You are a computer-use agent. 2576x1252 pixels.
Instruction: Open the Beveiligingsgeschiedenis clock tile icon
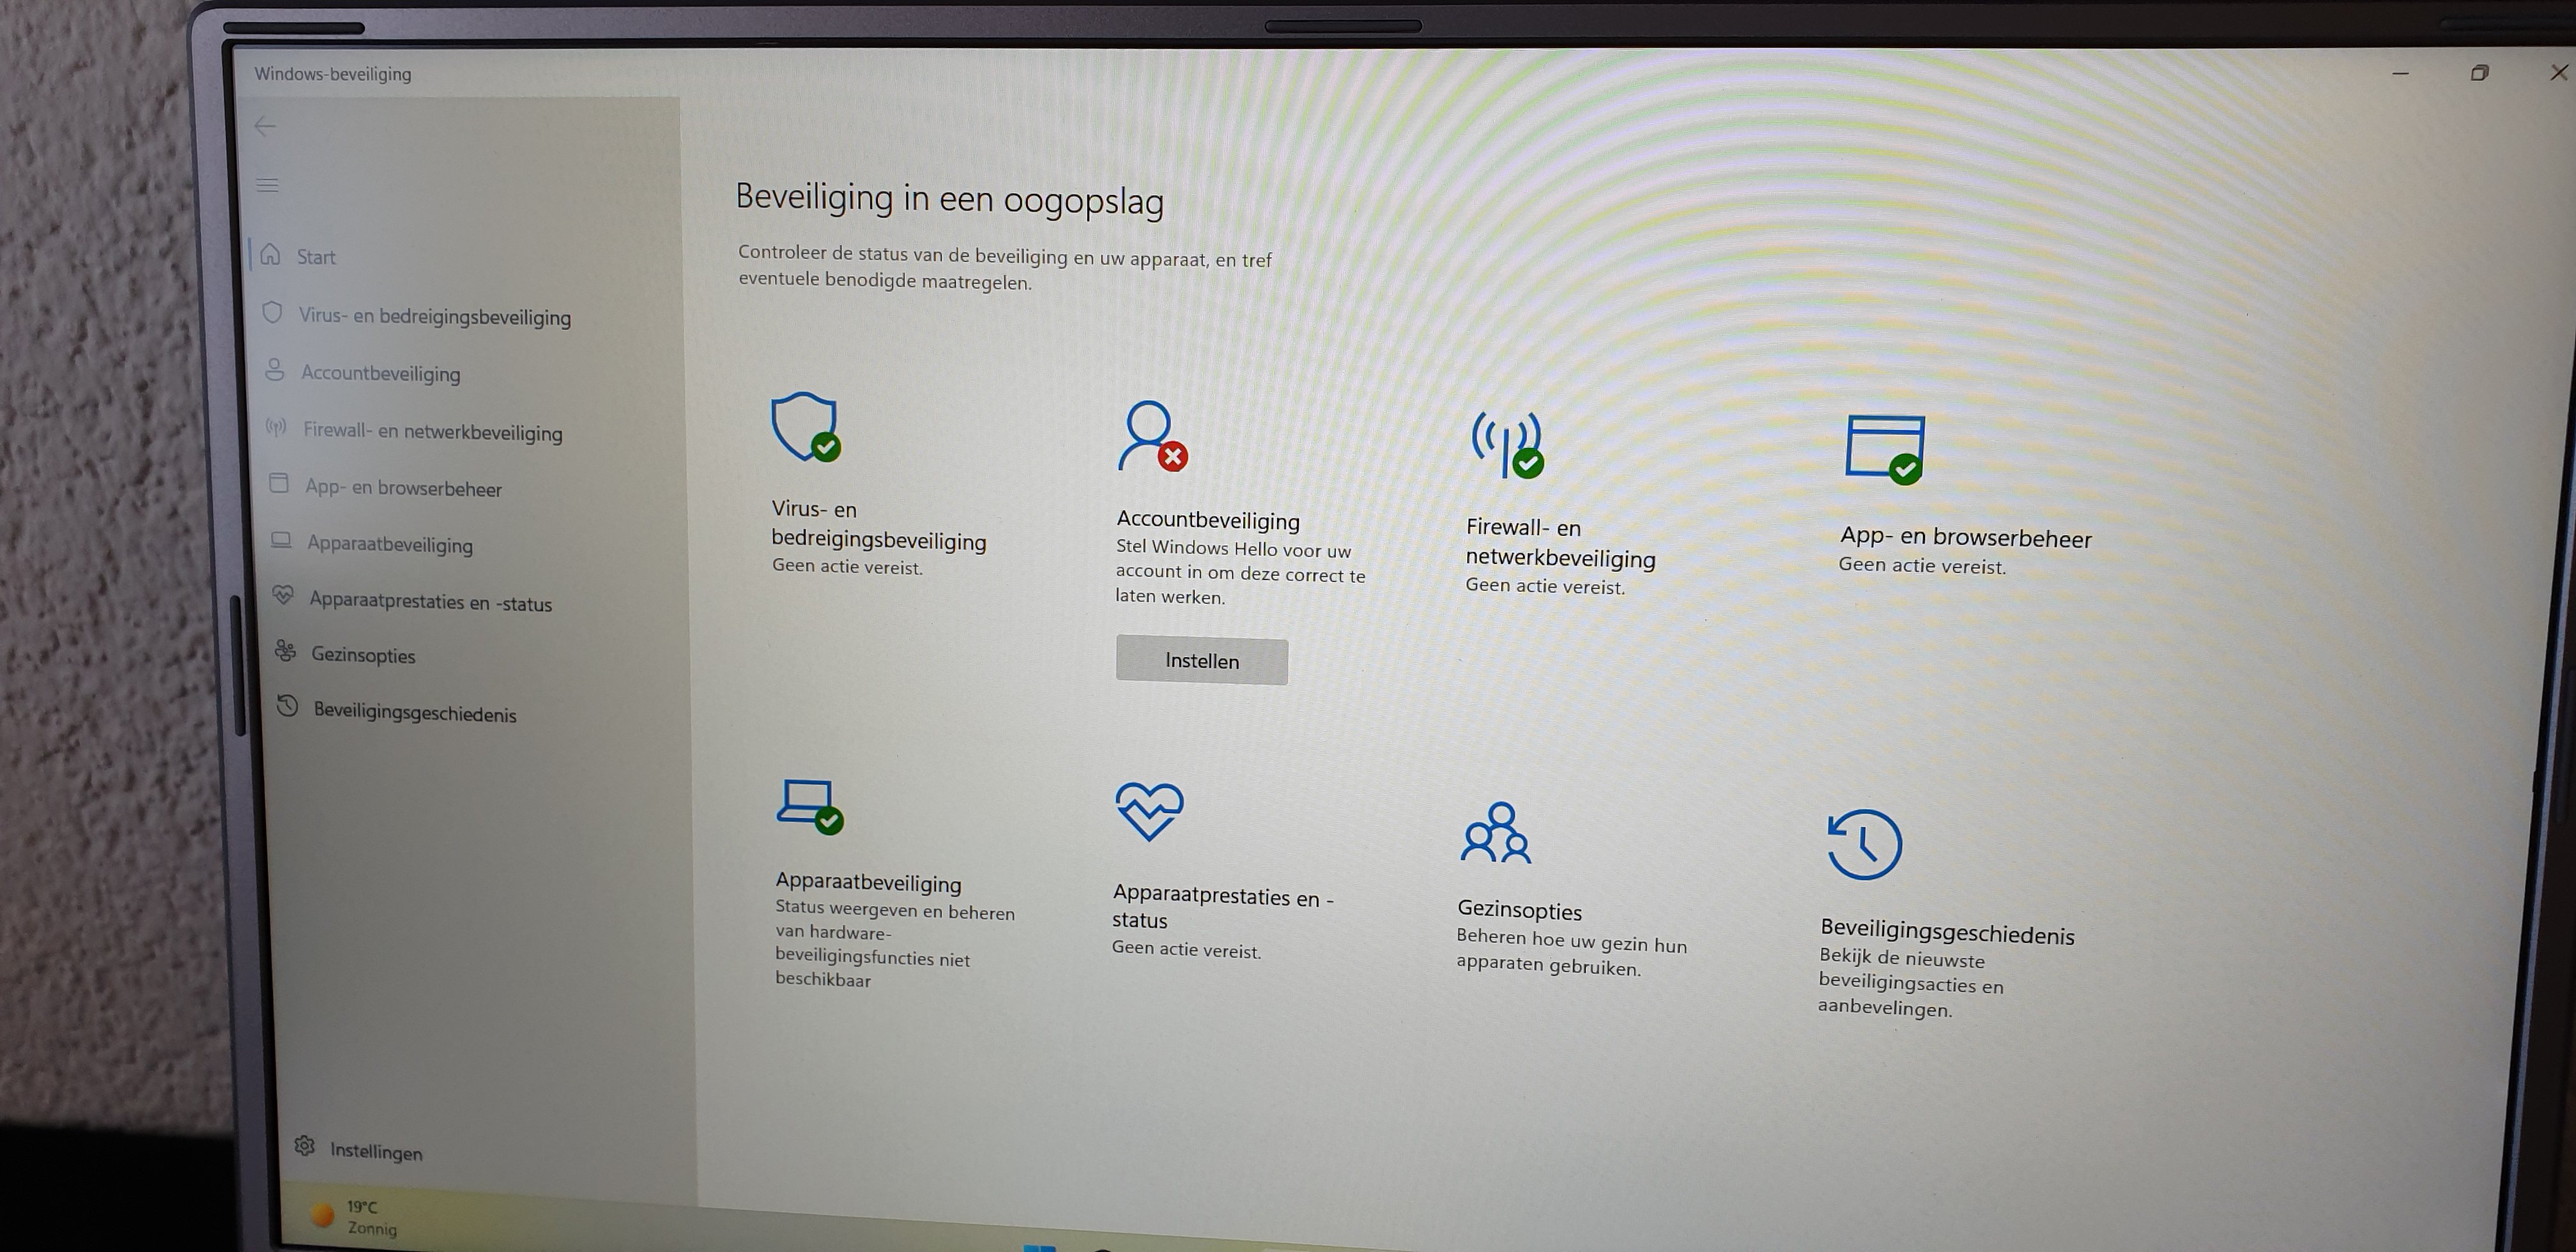[x=1864, y=845]
